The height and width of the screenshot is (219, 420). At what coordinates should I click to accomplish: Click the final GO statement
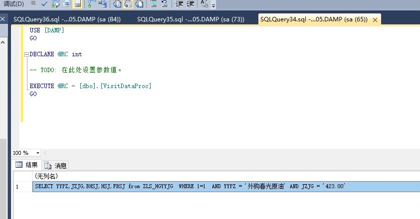coord(33,94)
